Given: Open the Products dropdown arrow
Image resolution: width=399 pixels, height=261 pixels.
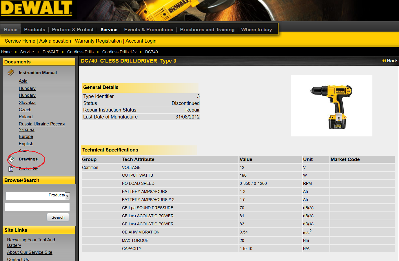Looking at the screenshot, I should 67,196.
